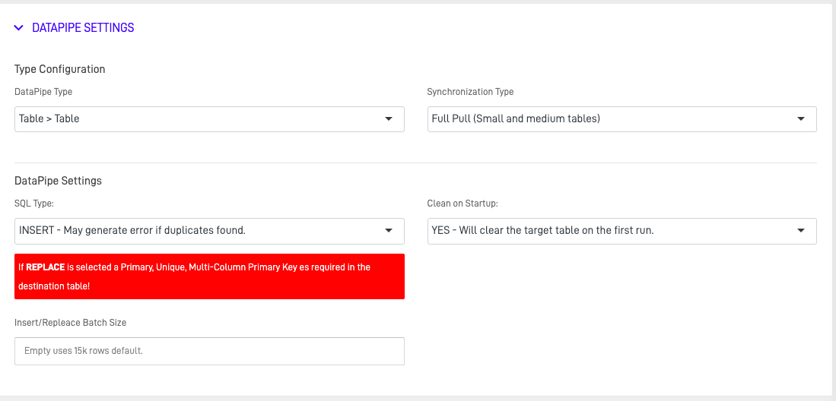This screenshot has height=401, width=836.
Task: Click the DataPipe Settings subsection heading
Action: (x=59, y=181)
